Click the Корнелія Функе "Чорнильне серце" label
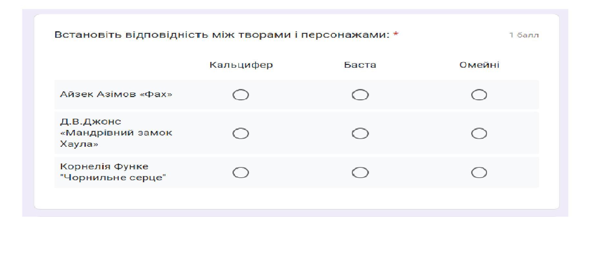This screenshot has height=258, width=606. point(113,172)
